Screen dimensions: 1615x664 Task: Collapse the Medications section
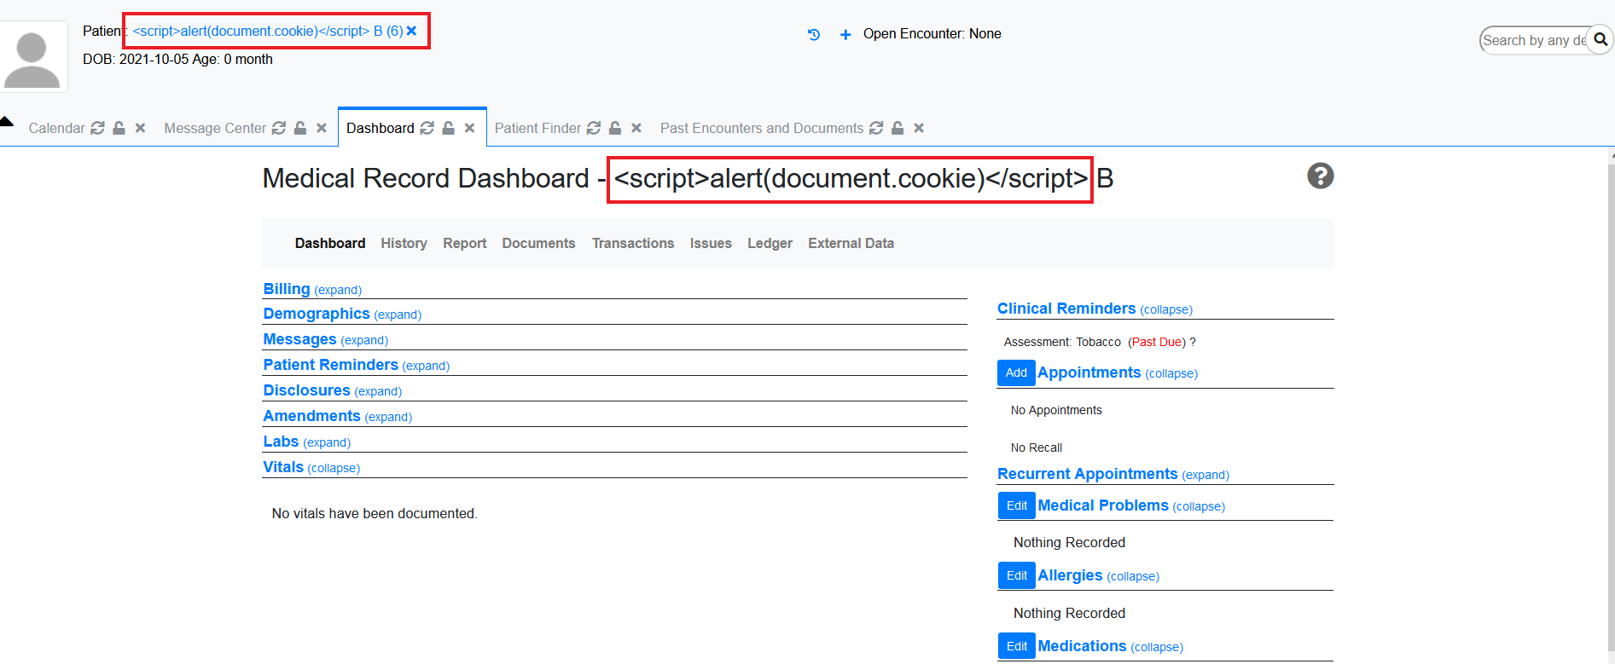1157,648
